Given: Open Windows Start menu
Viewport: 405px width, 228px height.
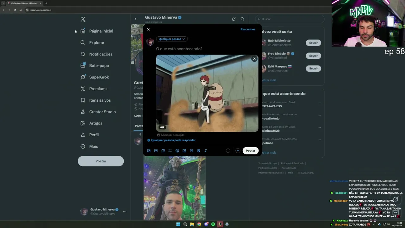Looking at the screenshot, I should click(x=178, y=224).
